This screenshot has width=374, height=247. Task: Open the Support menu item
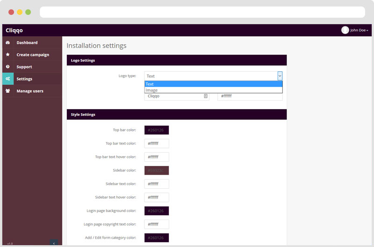24,67
